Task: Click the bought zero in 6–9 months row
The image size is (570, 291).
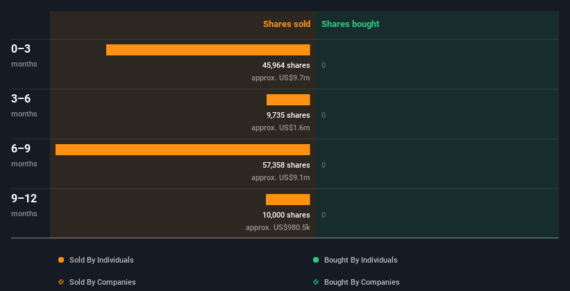Action: pyautogui.click(x=324, y=165)
